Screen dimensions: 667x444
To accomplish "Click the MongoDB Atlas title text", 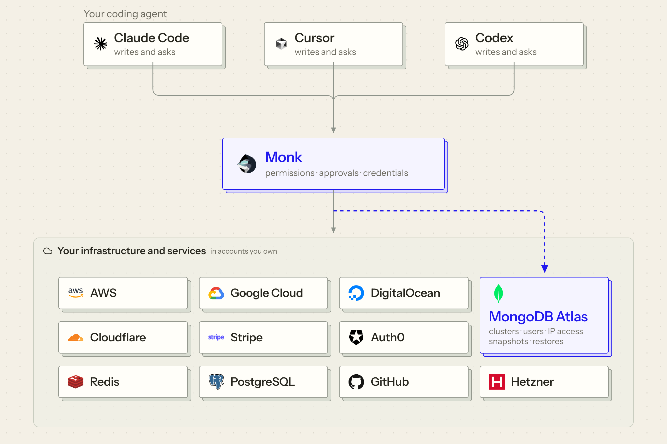I will coord(538,317).
